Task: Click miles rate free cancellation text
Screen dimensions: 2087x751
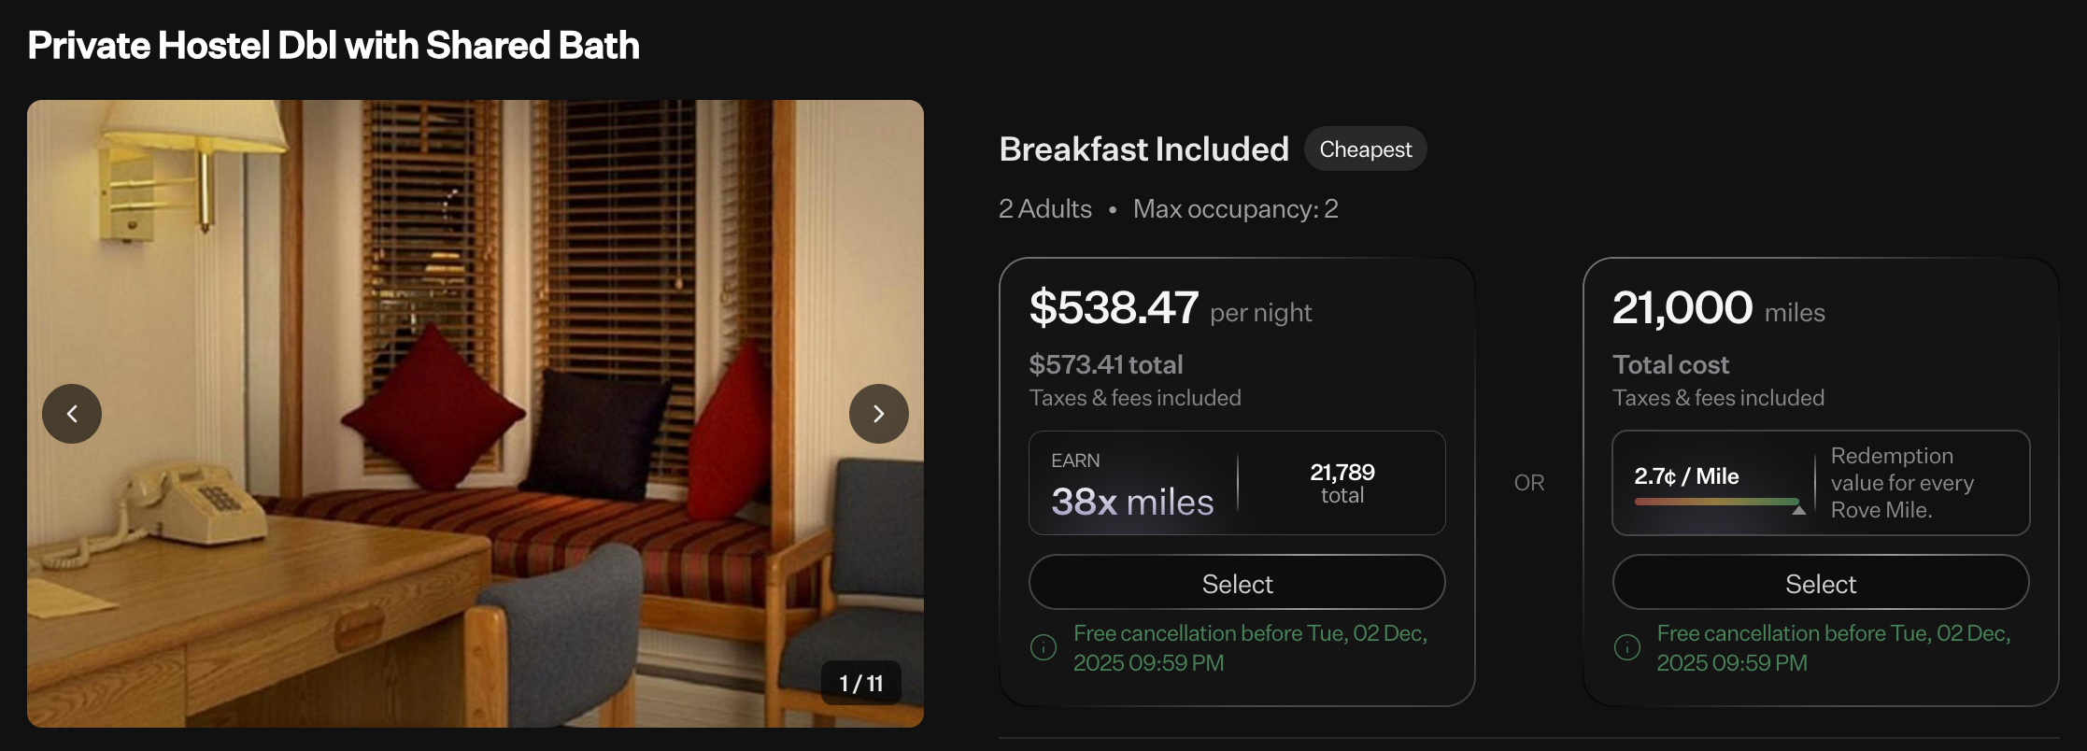Action: tap(1833, 647)
